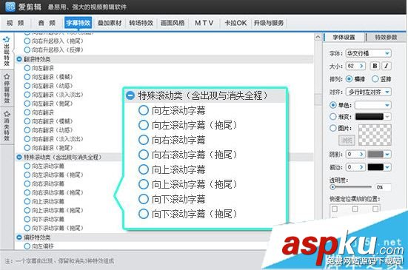Choose the 图片 image fill option

click(332, 128)
